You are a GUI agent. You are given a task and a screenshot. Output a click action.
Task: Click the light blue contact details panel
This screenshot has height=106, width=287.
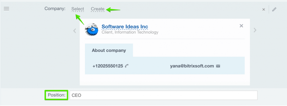(165, 66)
